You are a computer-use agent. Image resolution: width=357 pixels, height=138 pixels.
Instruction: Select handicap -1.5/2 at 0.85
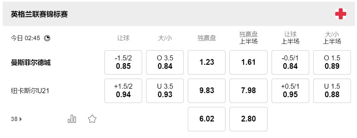click(x=123, y=62)
